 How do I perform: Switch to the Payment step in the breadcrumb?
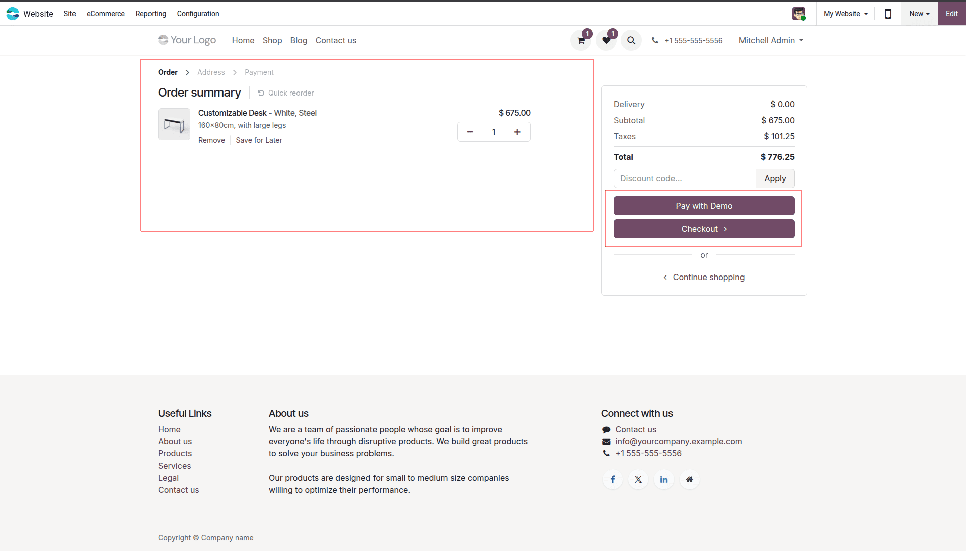[259, 72]
